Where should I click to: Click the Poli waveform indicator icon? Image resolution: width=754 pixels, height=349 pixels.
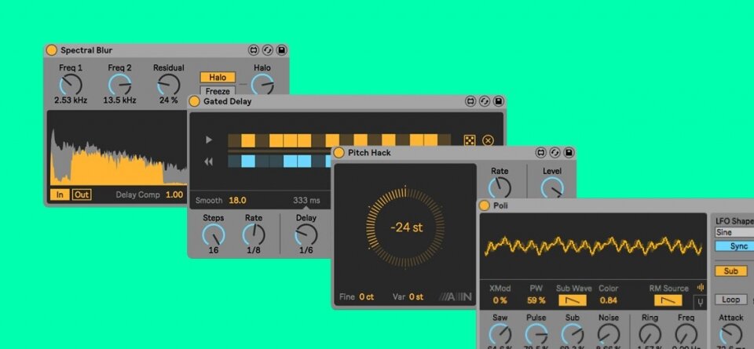tap(701, 288)
